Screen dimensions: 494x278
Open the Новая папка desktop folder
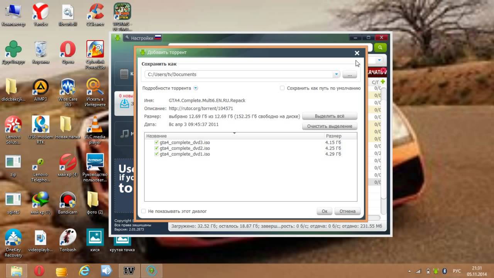[x=67, y=127]
